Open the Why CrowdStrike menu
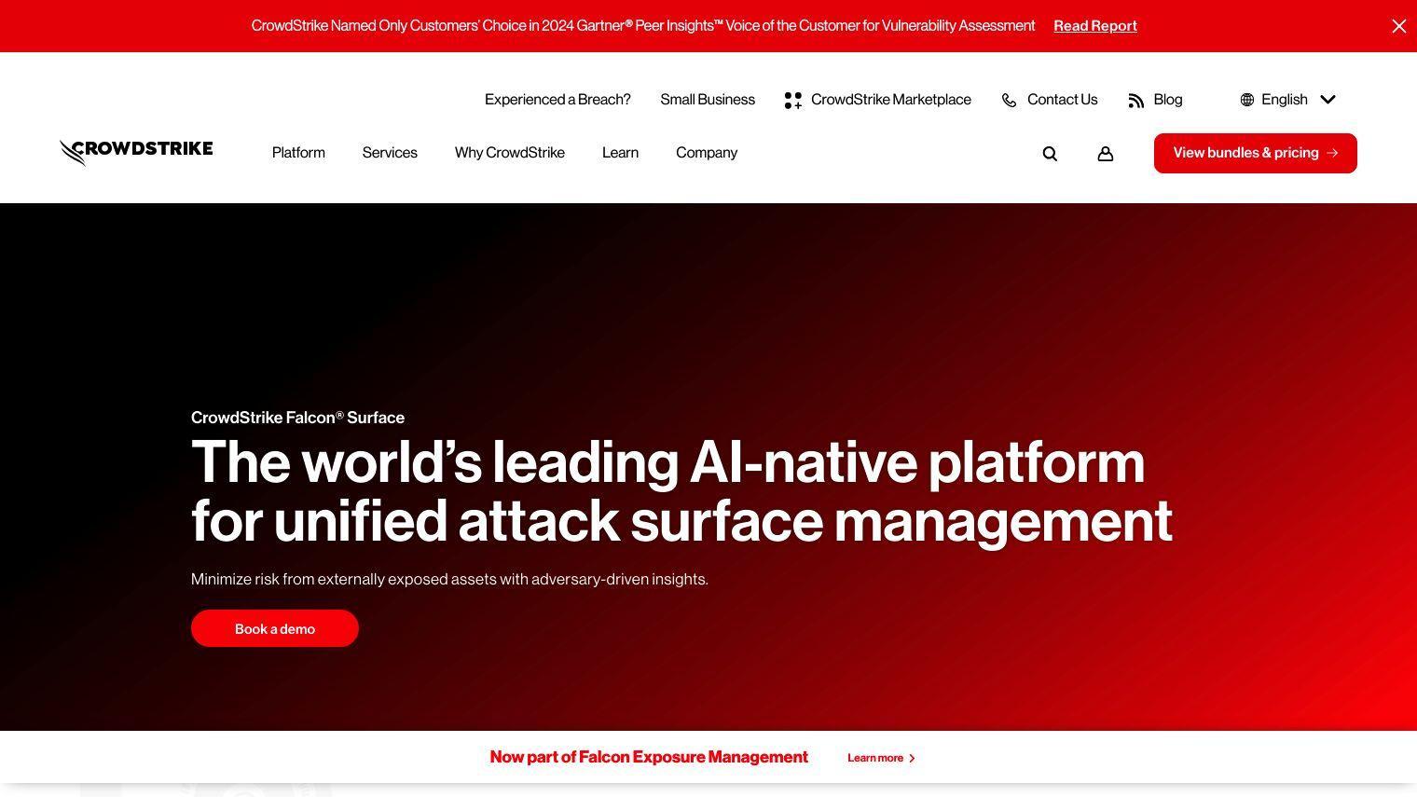 tap(510, 153)
